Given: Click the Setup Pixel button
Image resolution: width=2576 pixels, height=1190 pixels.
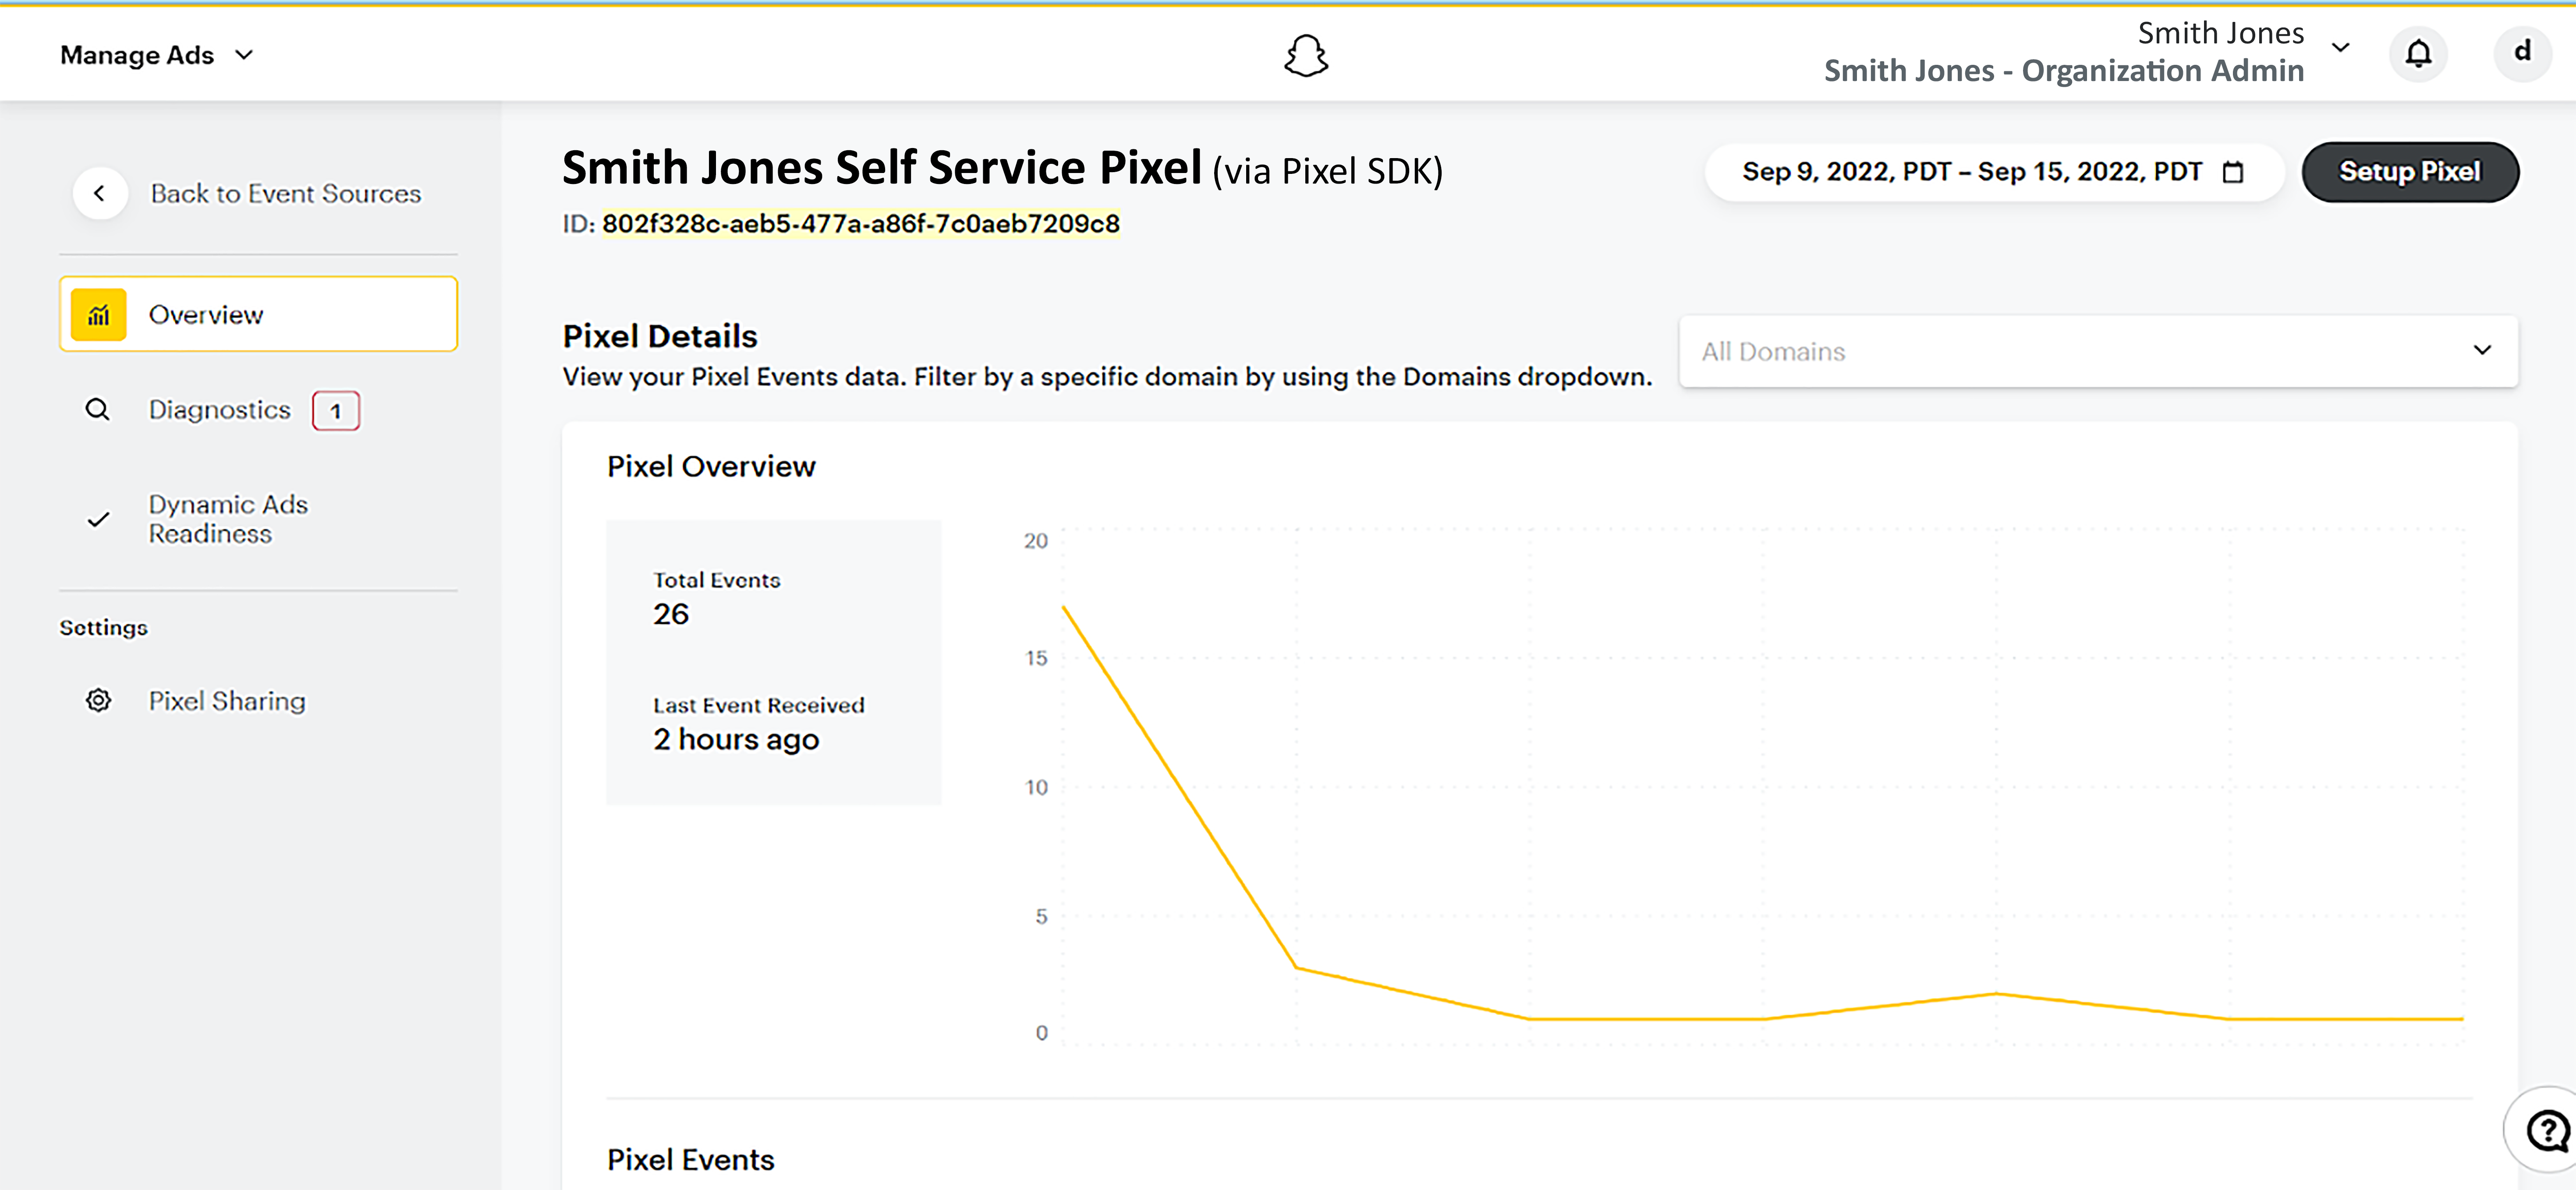Looking at the screenshot, I should pos(2409,172).
